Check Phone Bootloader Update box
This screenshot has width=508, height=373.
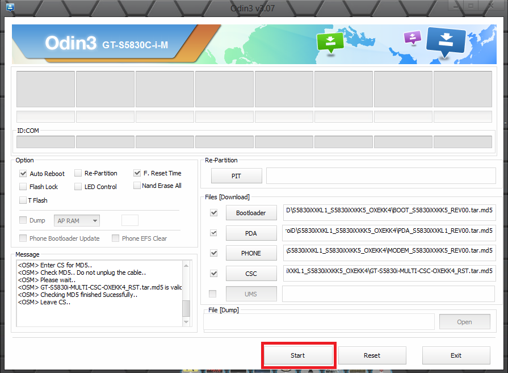23,238
